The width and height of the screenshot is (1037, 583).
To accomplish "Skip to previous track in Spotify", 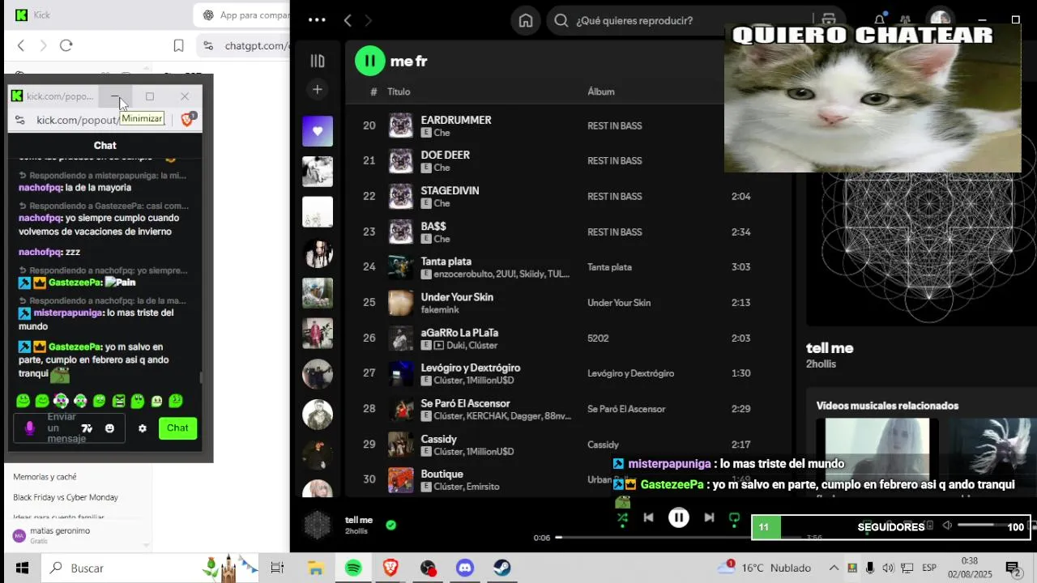I will (648, 517).
